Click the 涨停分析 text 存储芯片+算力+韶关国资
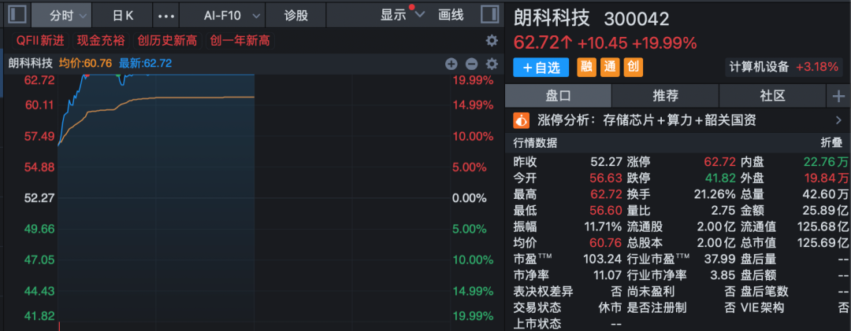Viewport: 851px width, 331px height. (x=678, y=120)
